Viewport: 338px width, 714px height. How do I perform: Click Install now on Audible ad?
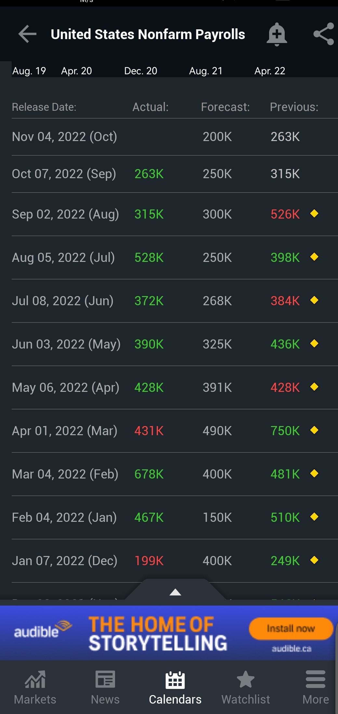pos(291,628)
